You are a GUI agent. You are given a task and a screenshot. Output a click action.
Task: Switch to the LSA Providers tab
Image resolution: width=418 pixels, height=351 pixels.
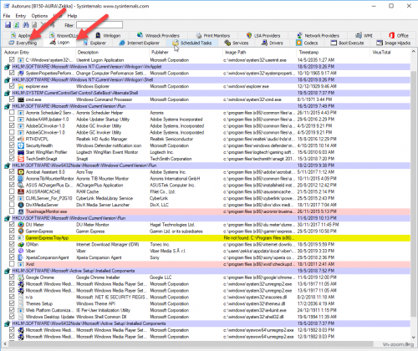click(263, 36)
